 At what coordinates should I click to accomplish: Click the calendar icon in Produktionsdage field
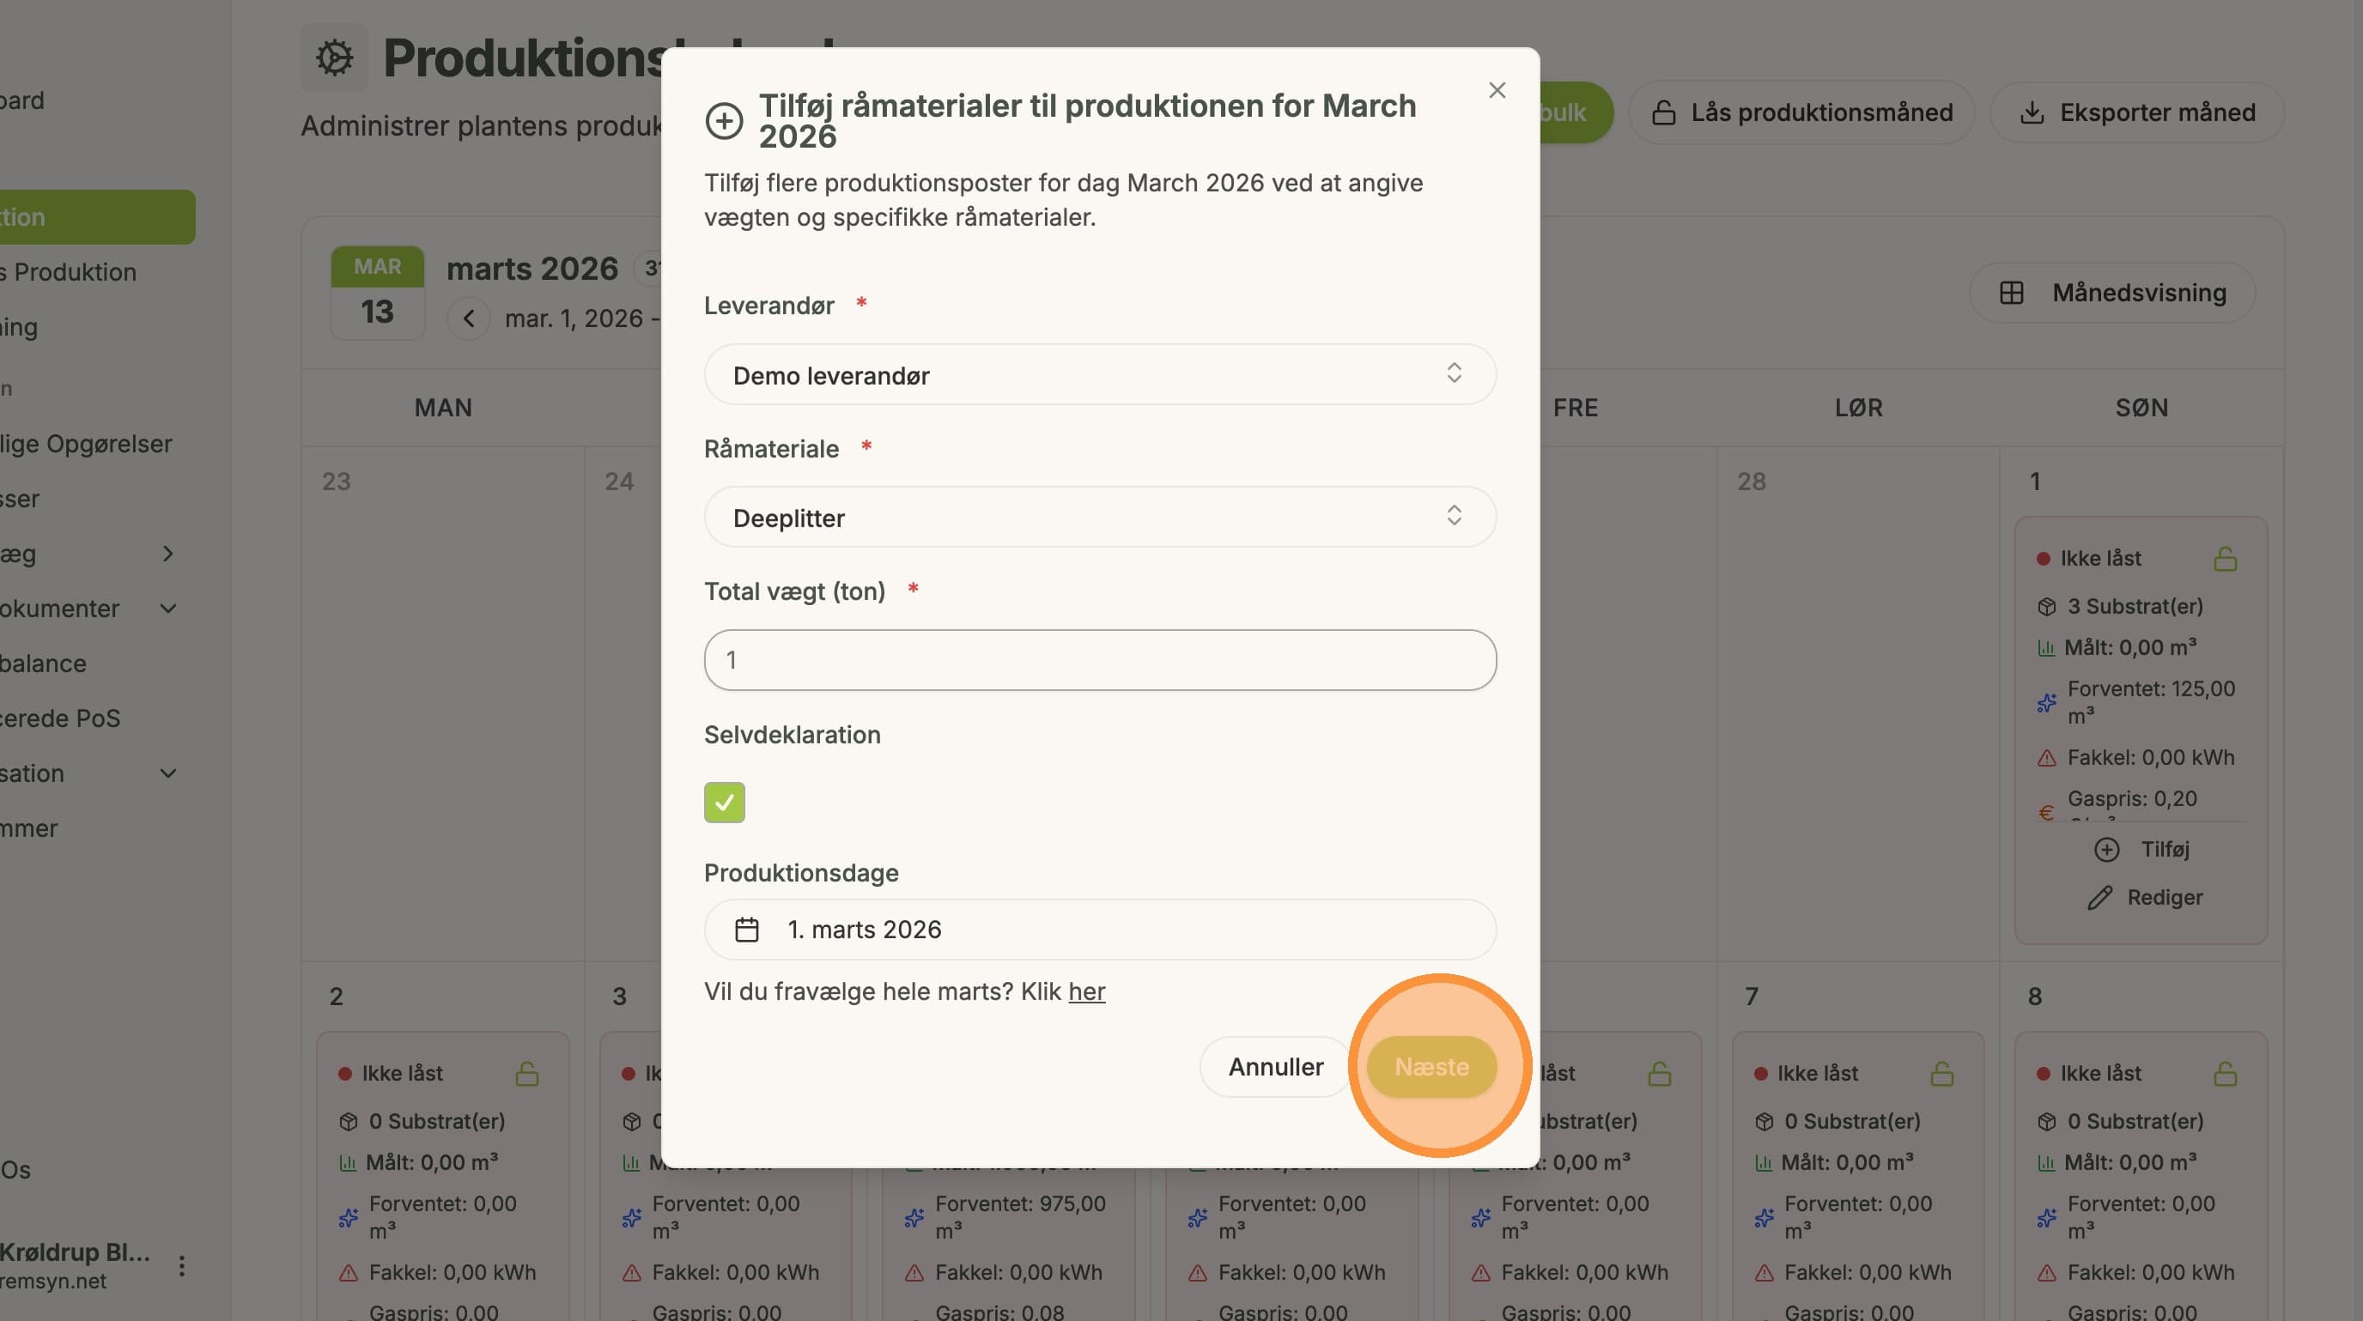click(747, 930)
